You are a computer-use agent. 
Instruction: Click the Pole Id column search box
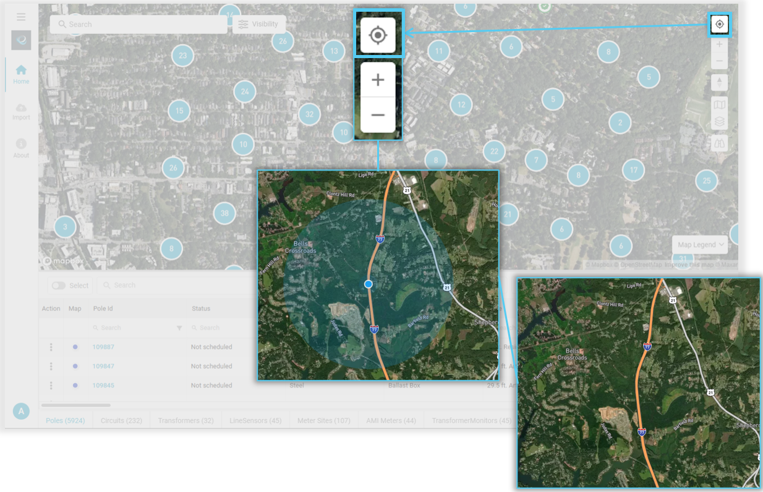[x=133, y=328]
